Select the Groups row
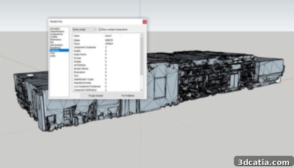294x168 pixels. pos(106,58)
